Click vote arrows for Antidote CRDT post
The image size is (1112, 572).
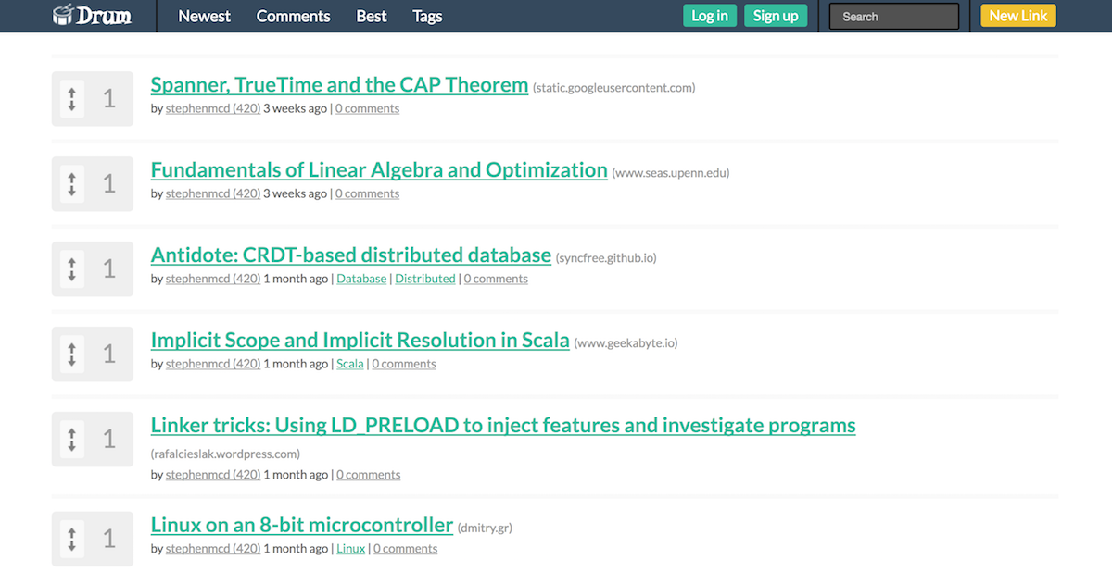click(x=72, y=268)
